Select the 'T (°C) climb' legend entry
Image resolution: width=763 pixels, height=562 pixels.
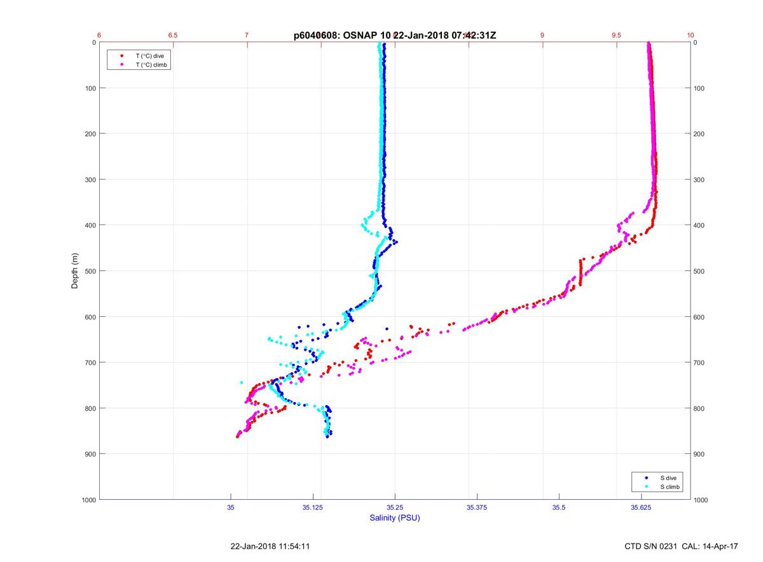point(151,65)
